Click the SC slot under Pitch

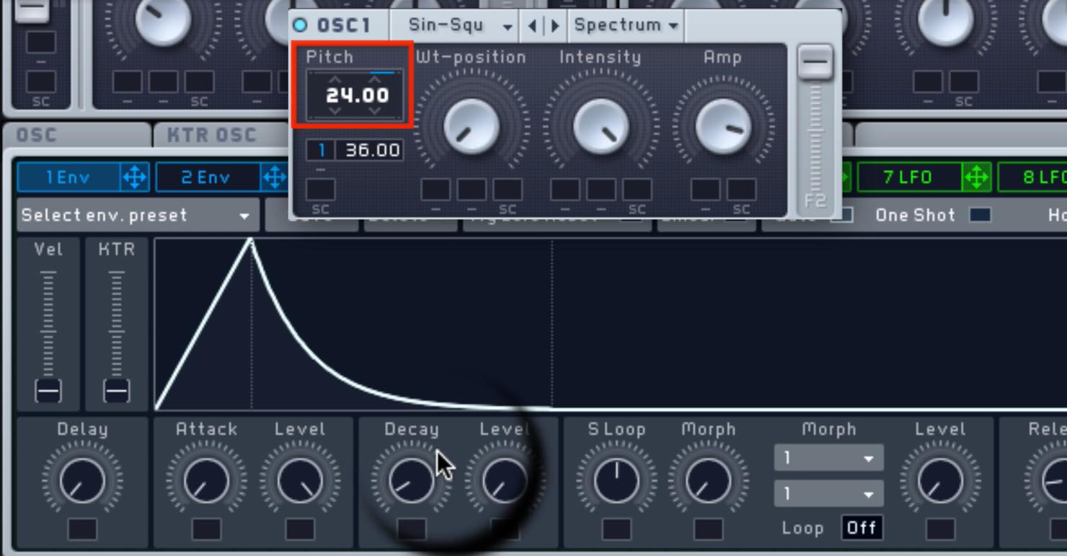[321, 190]
